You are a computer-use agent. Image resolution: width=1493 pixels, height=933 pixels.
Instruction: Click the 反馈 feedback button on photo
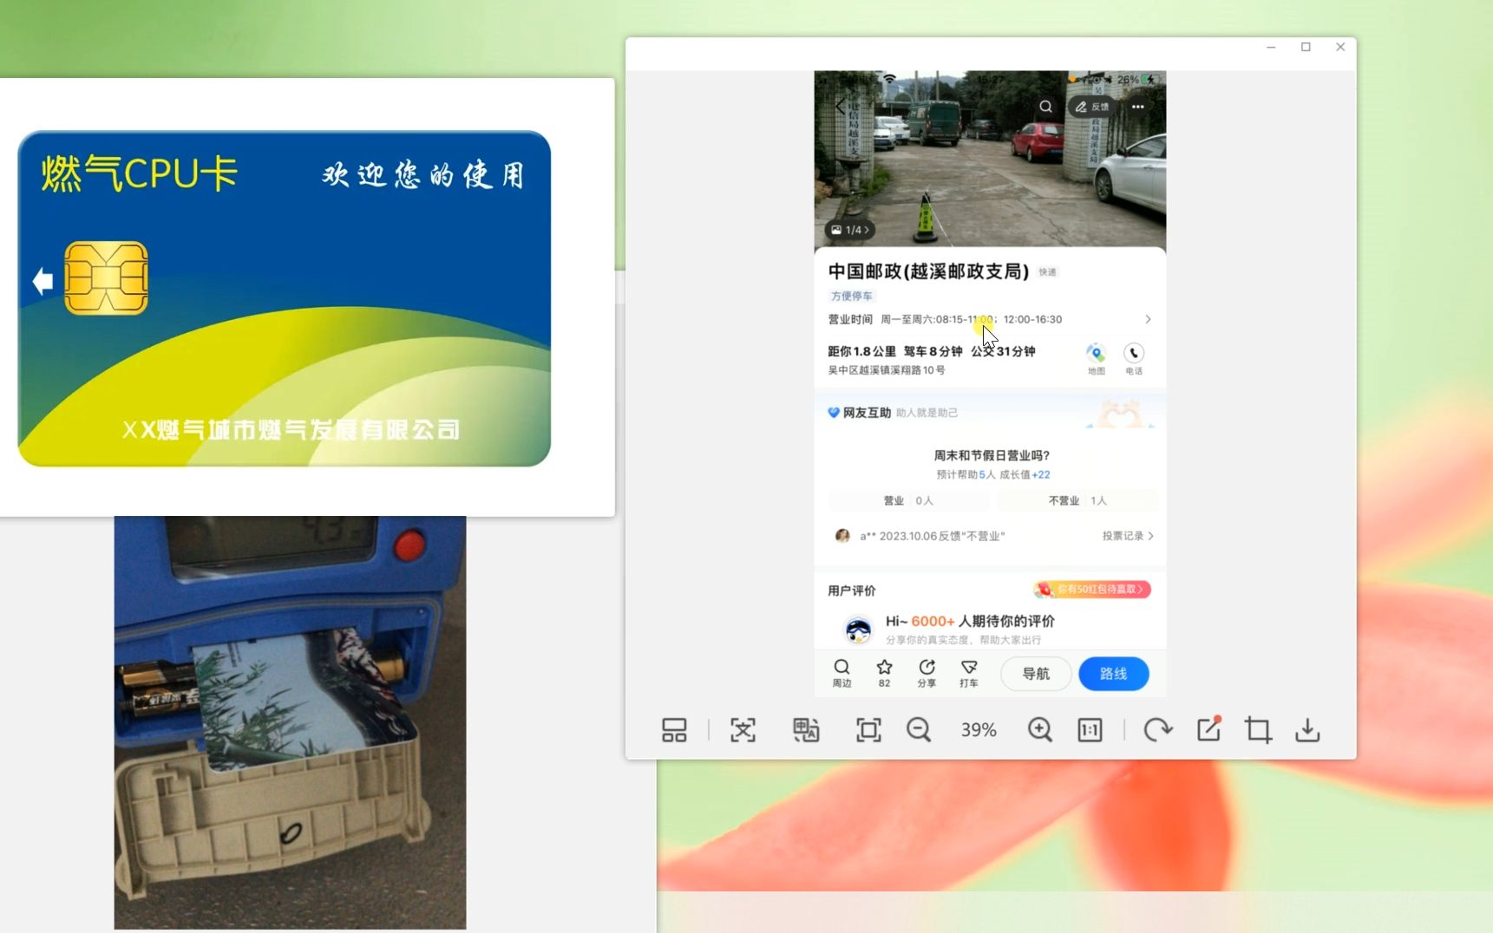click(x=1092, y=107)
